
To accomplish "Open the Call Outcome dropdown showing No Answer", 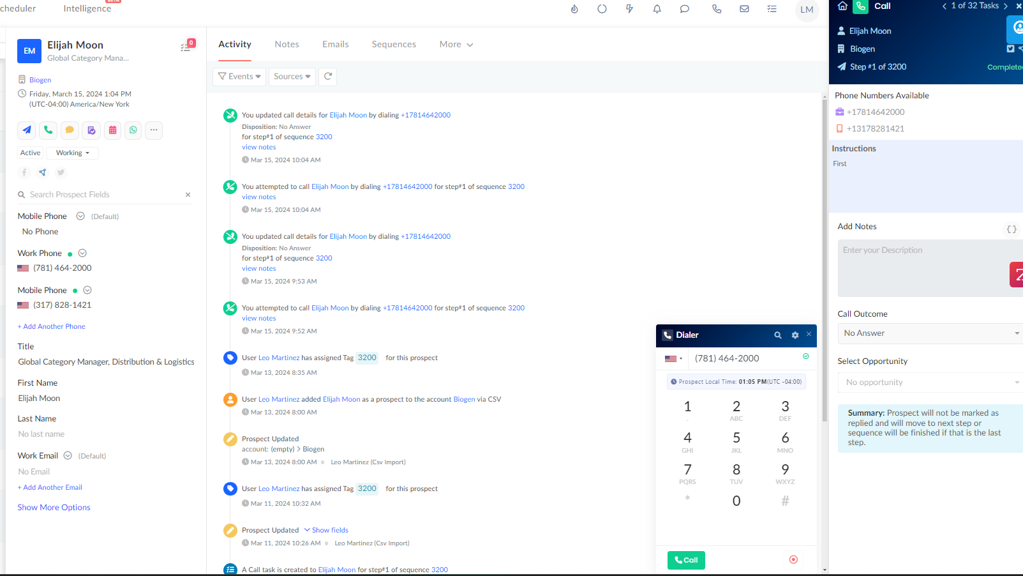I will (930, 333).
